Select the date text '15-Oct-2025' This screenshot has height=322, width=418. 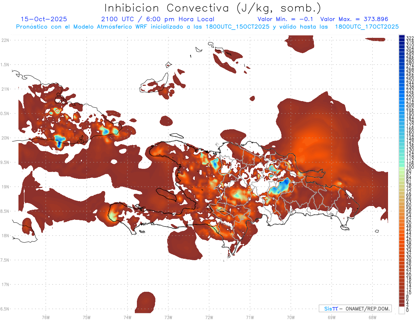[x=44, y=19]
